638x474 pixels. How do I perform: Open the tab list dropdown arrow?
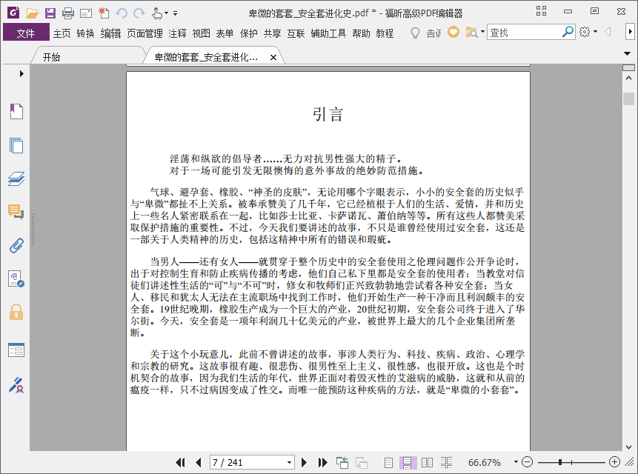tap(627, 53)
